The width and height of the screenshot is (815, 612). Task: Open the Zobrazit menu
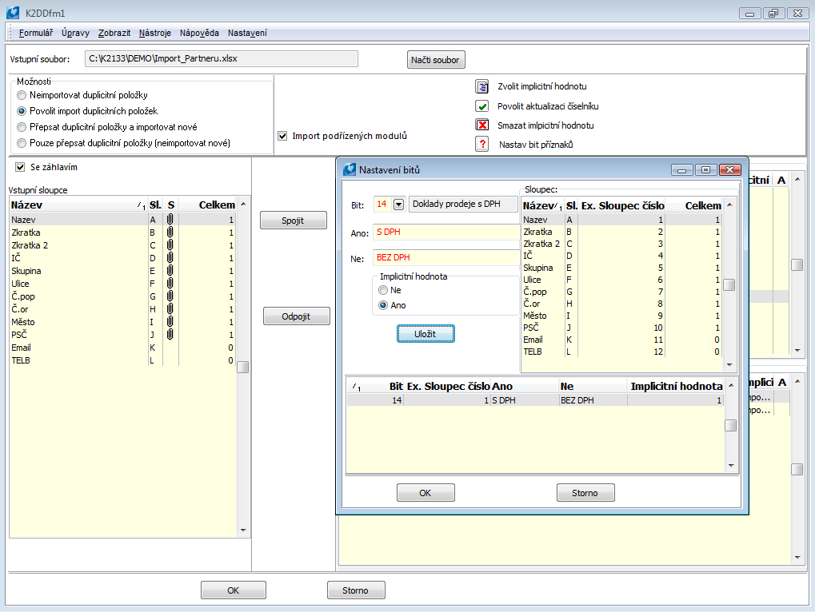[x=114, y=33]
